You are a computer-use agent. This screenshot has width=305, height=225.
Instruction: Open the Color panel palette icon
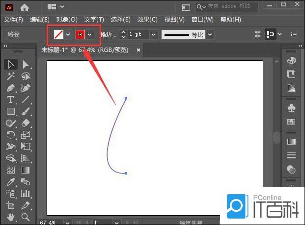[291, 60]
